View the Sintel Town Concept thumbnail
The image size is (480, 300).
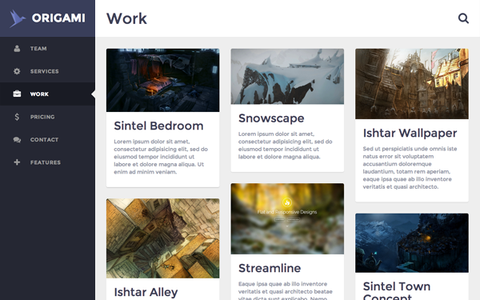[412, 243]
